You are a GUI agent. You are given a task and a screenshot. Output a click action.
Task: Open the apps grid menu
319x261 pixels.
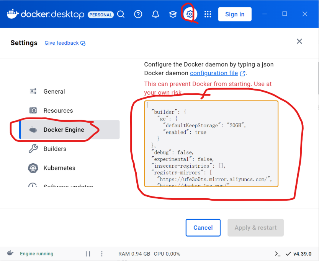coord(208,14)
